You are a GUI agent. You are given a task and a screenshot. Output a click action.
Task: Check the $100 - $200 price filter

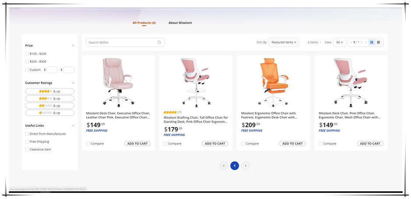pyautogui.click(x=27, y=54)
